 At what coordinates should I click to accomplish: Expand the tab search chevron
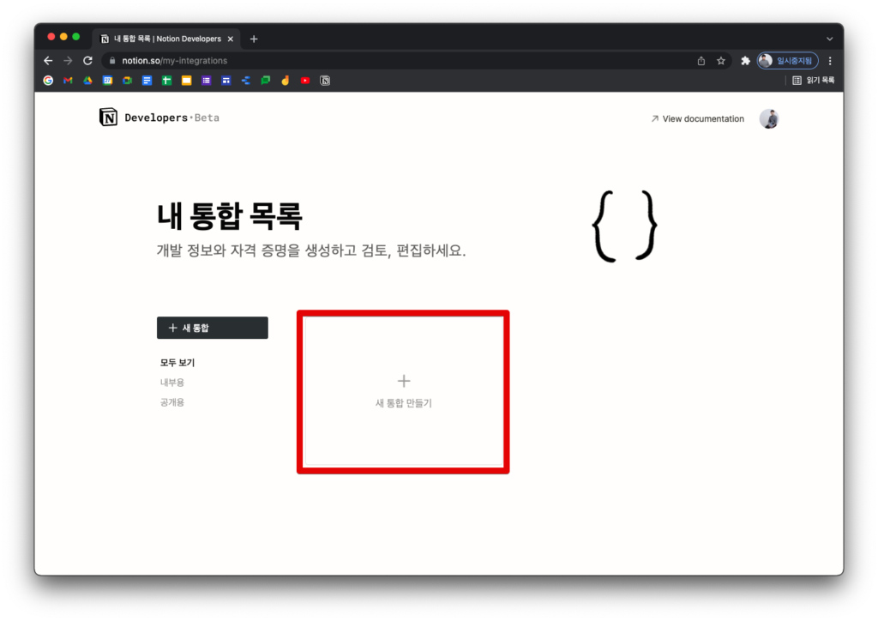click(829, 39)
